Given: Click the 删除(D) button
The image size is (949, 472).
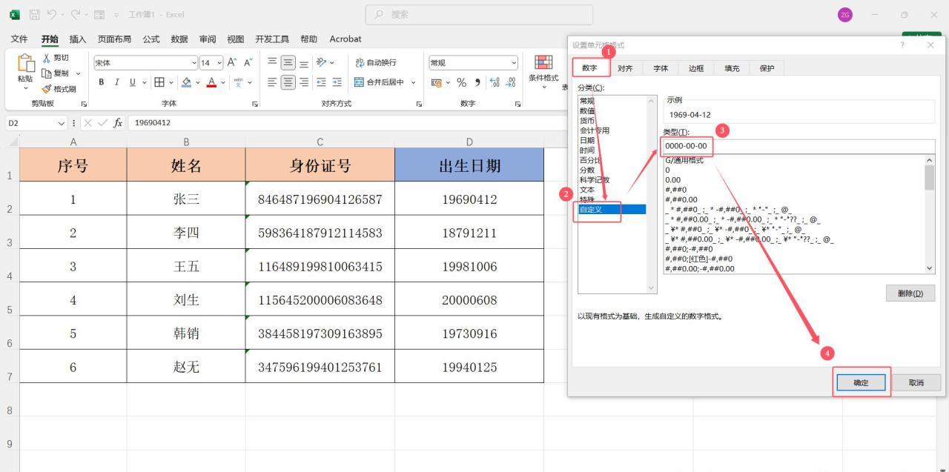Looking at the screenshot, I should [910, 293].
